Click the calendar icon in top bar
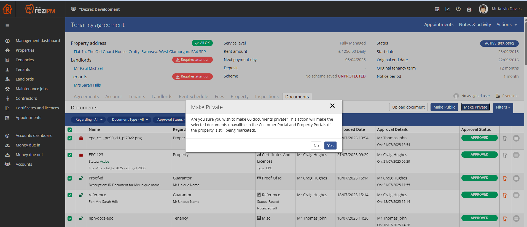Screen dimensions: 527x227 [437, 9]
